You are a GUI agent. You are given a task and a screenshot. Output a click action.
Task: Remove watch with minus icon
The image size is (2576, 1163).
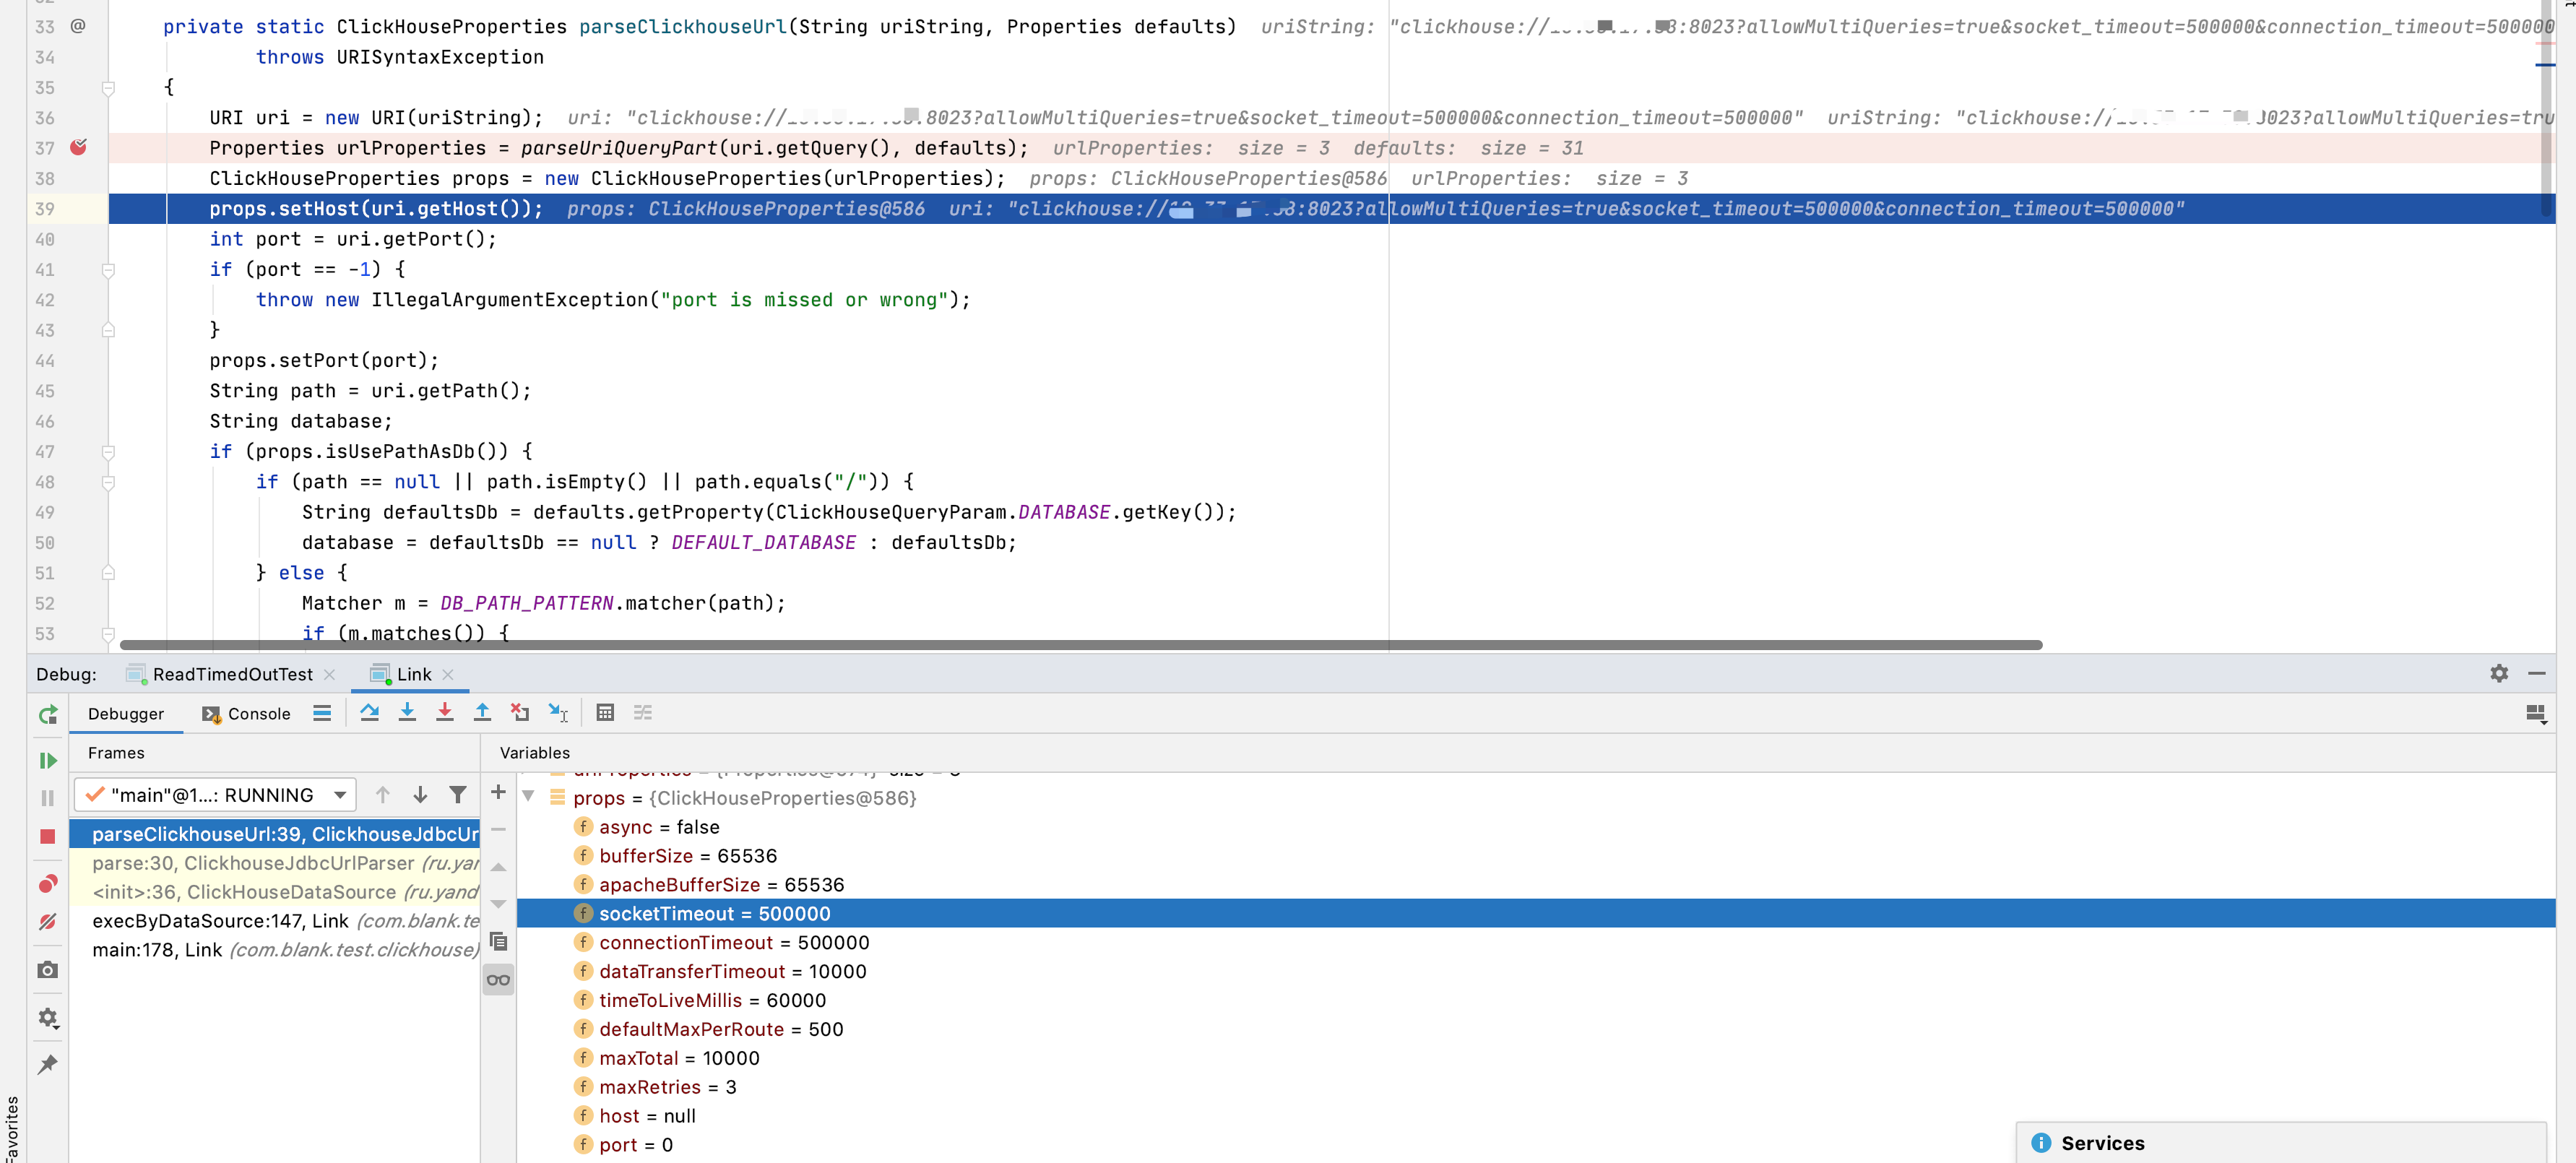498,830
